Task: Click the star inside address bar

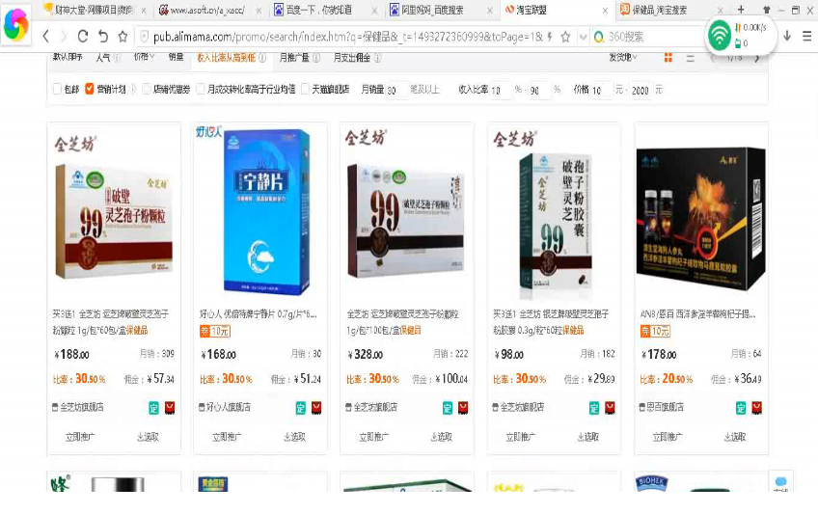Action: pyautogui.click(x=565, y=37)
